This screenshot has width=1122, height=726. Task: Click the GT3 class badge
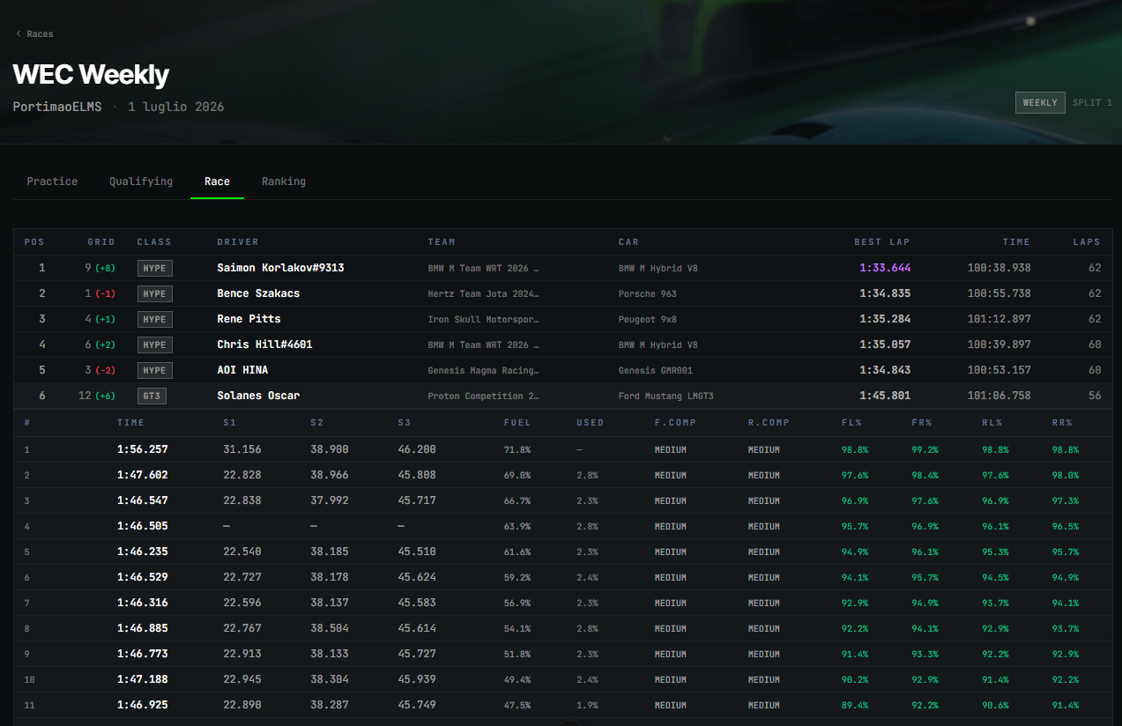pos(152,396)
